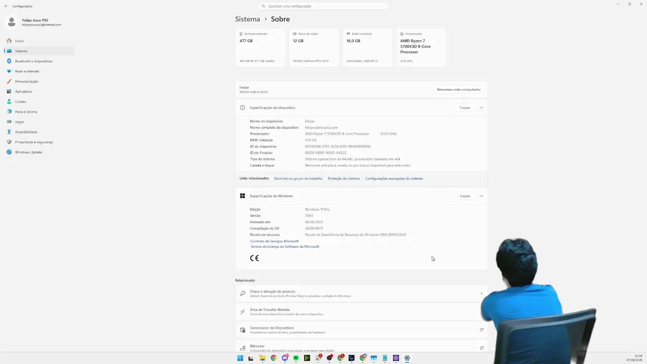
Task: Open Privacidade e segurança settings
Action: [39, 142]
